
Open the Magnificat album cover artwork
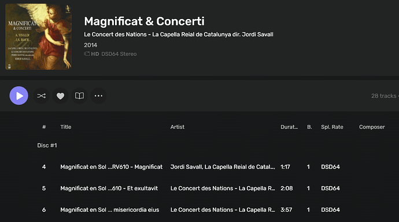pyautogui.click(x=38, y=36)
